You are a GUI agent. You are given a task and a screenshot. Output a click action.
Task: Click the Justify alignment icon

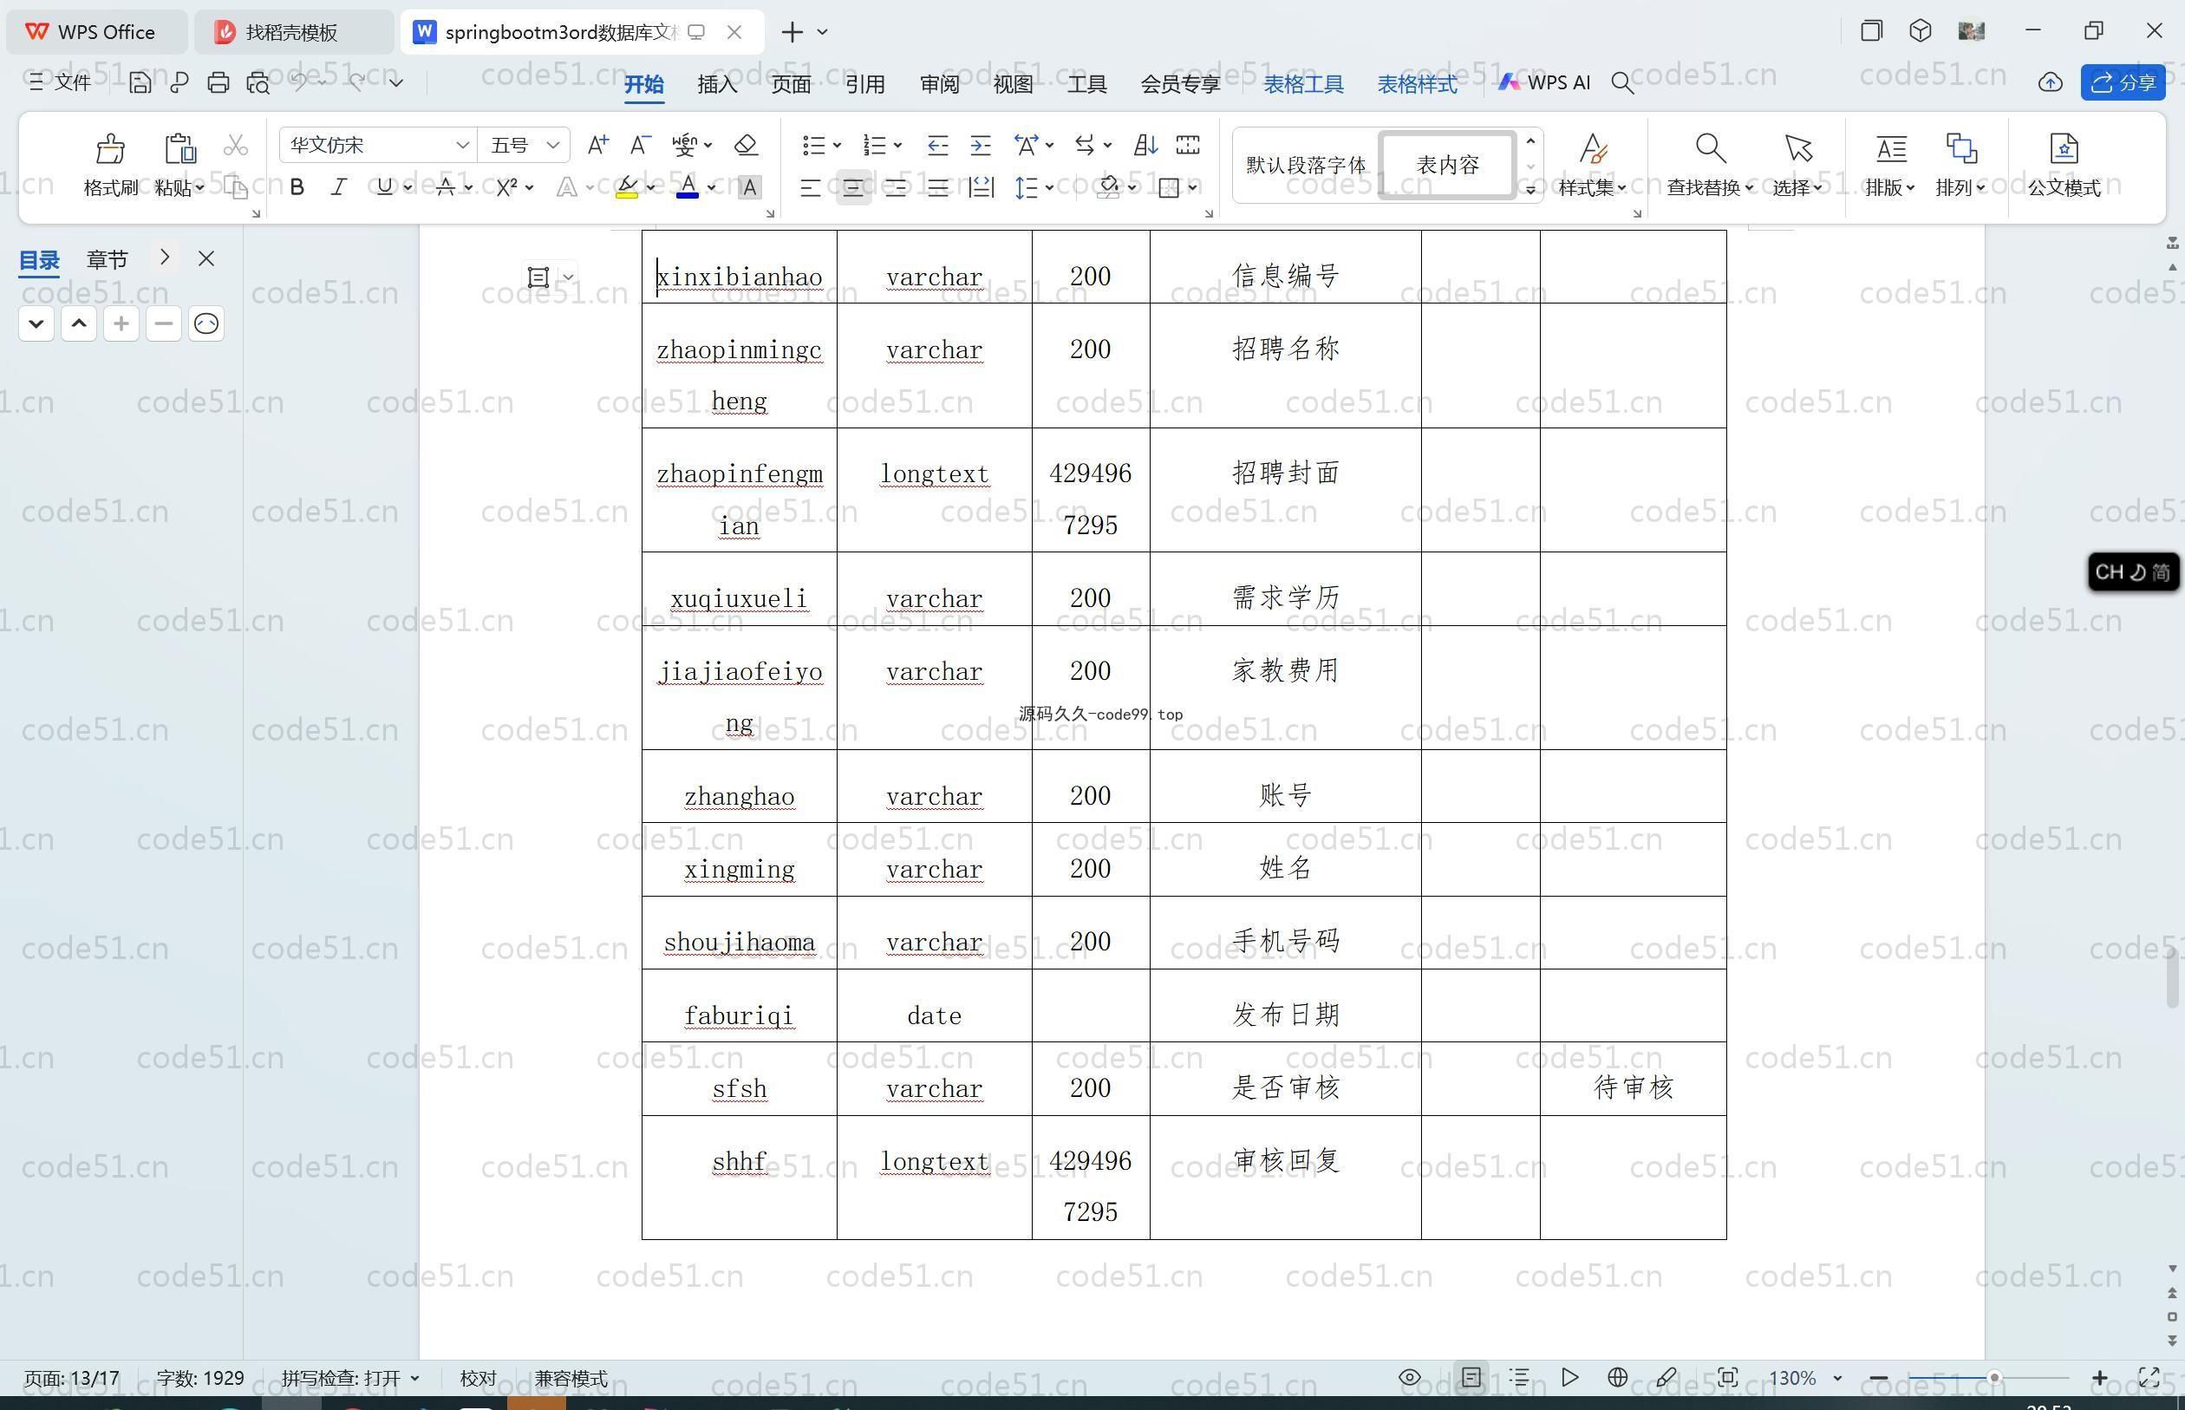click(x=937, y=187)
